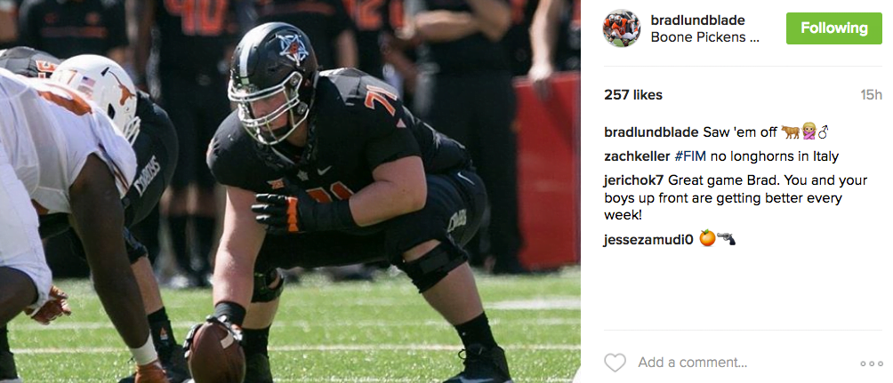This screenshot has width=893, height=383.
Task: Click the 'Saw 'em off' caption text
Action: click(x=740, y=132)
